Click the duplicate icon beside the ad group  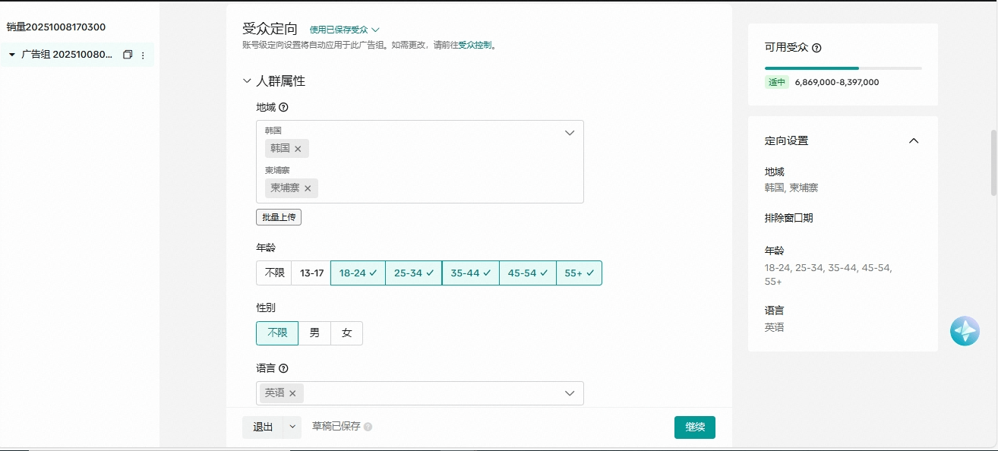pos(128,55)
